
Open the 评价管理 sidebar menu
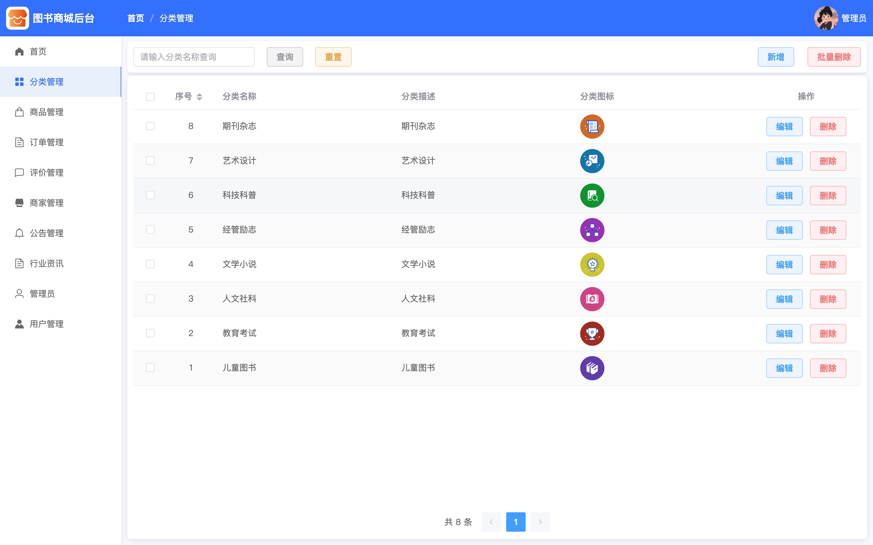click(x=61, y=173)
